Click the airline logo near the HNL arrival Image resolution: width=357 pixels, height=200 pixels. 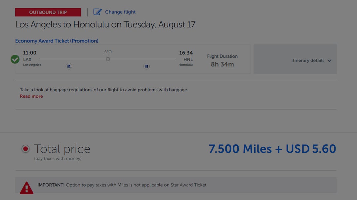point(146,66)
